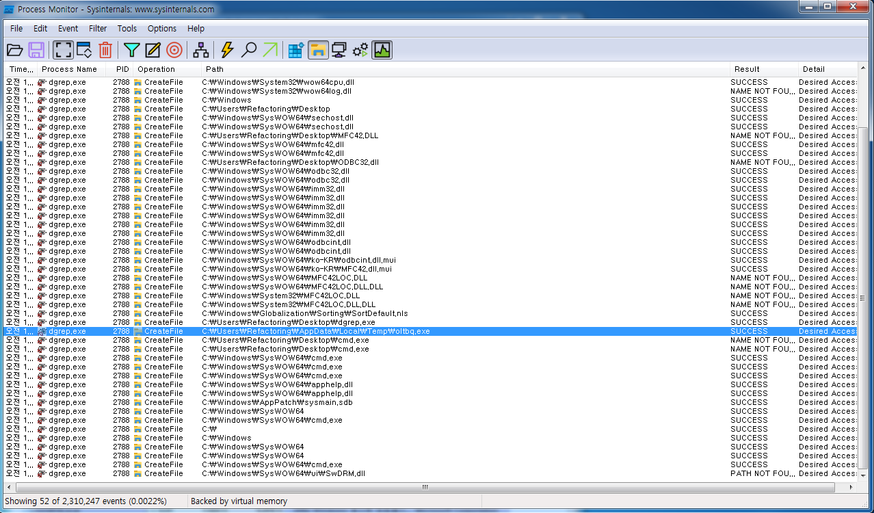The image size is (874, 513).
Task: Toggle the Autoscroll icon
Action: coord(84,50)
